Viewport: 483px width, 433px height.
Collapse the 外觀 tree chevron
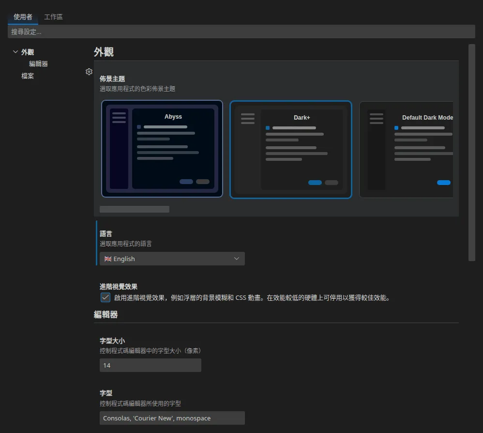(x=15, y=52)
